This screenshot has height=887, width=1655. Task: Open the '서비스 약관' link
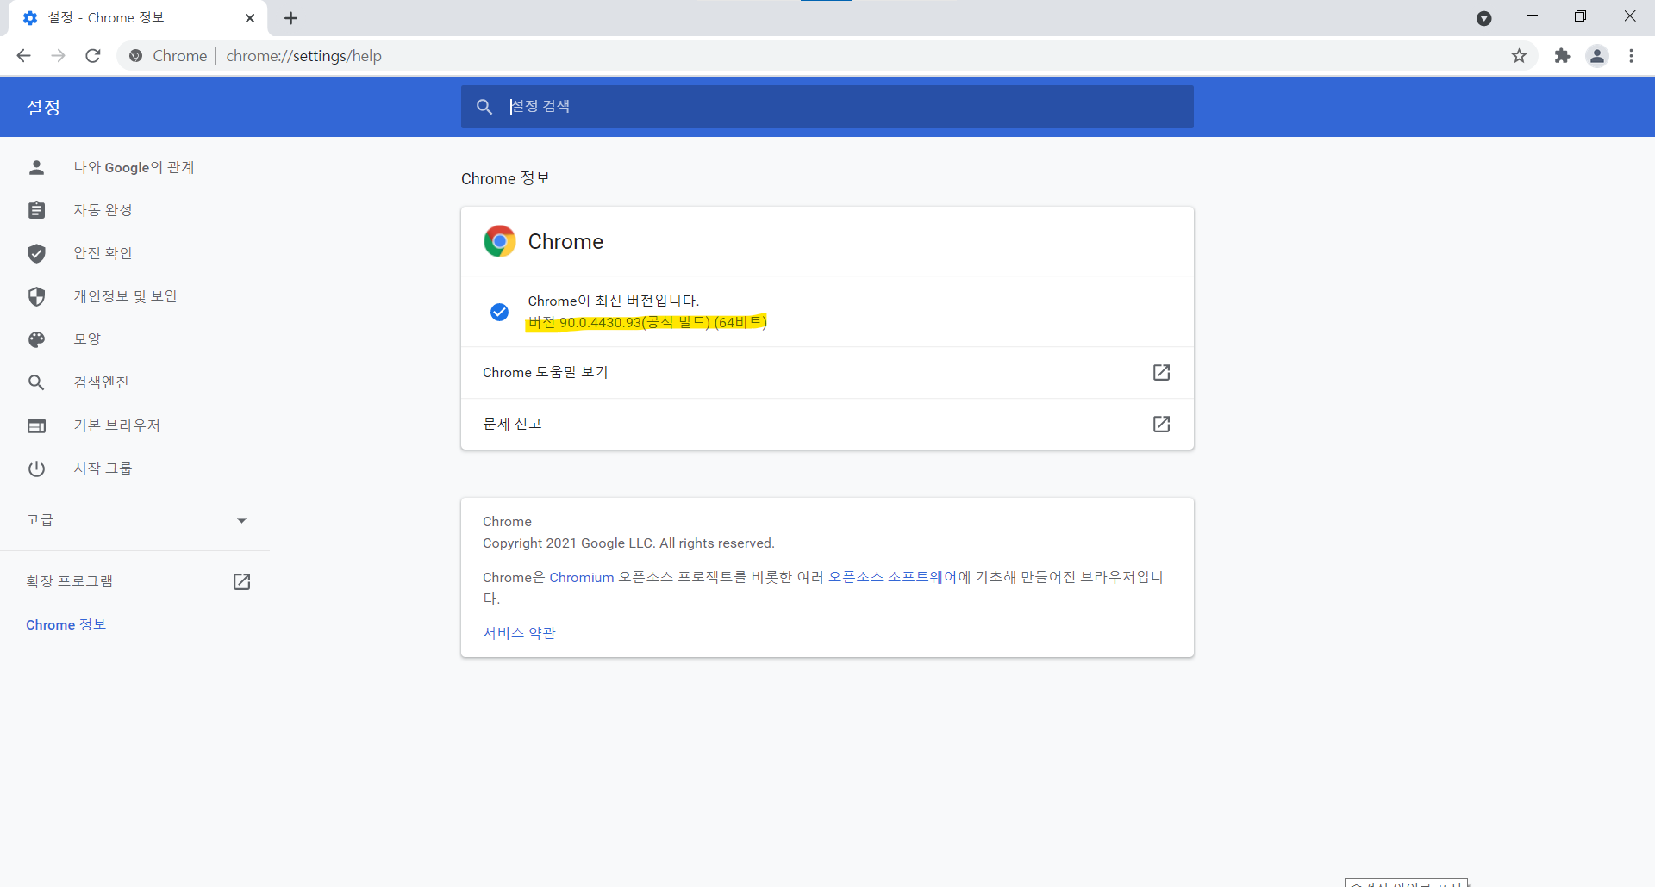520,633
